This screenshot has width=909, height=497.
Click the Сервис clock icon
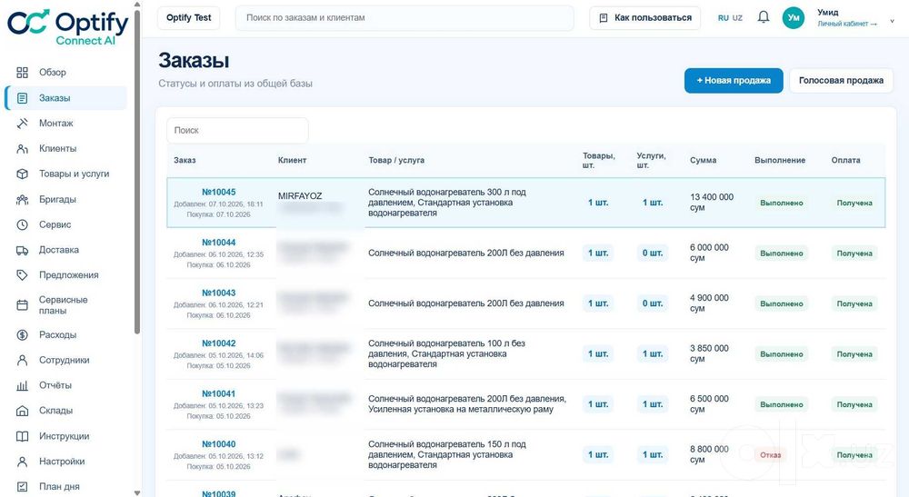tap(22, 224)
